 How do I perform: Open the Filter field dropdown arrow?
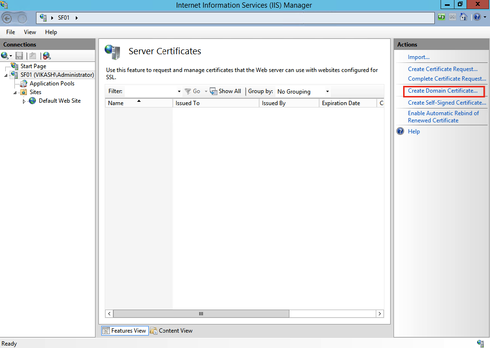179,91
